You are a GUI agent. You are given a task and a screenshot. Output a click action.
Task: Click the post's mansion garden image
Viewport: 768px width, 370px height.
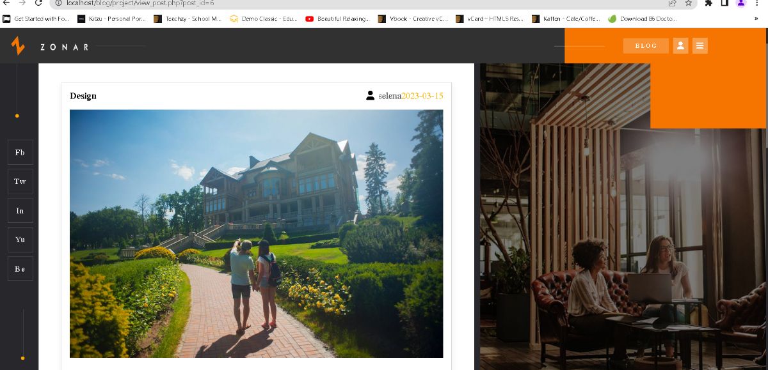pos(256,233)
